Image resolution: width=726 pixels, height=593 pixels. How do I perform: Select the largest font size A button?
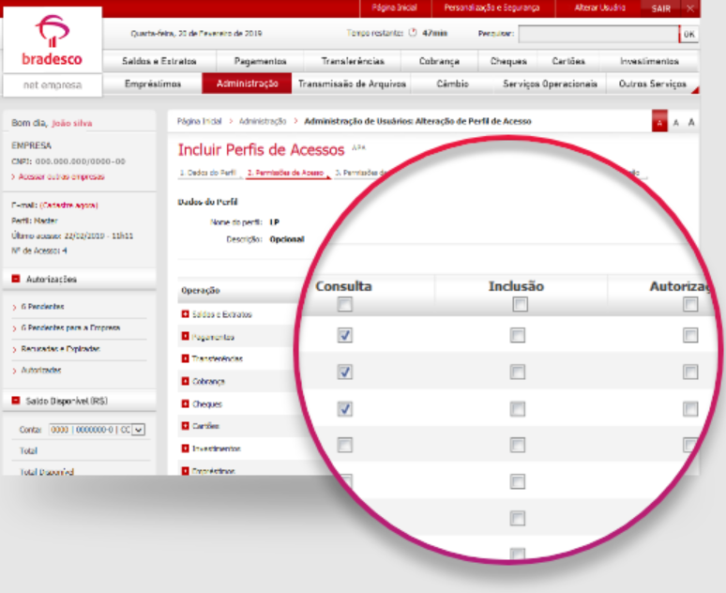pos(691,122)
